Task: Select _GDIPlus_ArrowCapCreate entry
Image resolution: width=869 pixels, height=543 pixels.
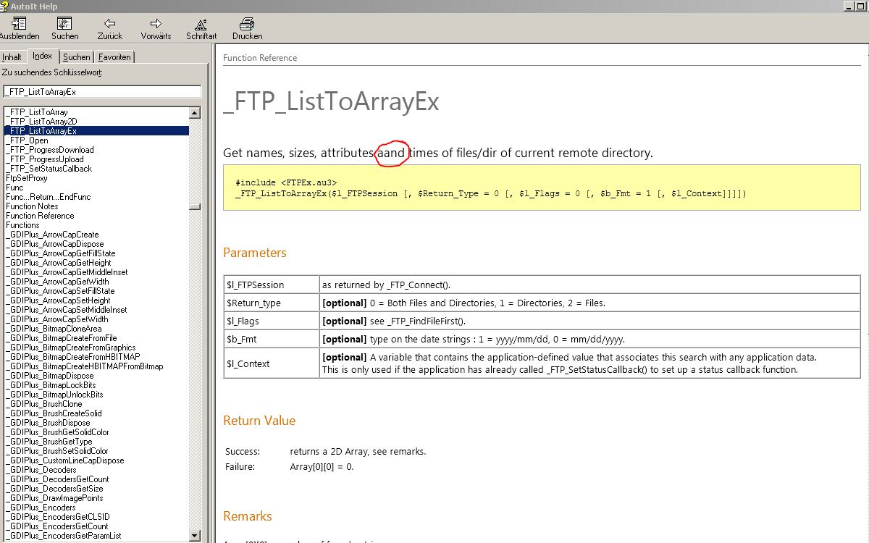Action: 52,235
